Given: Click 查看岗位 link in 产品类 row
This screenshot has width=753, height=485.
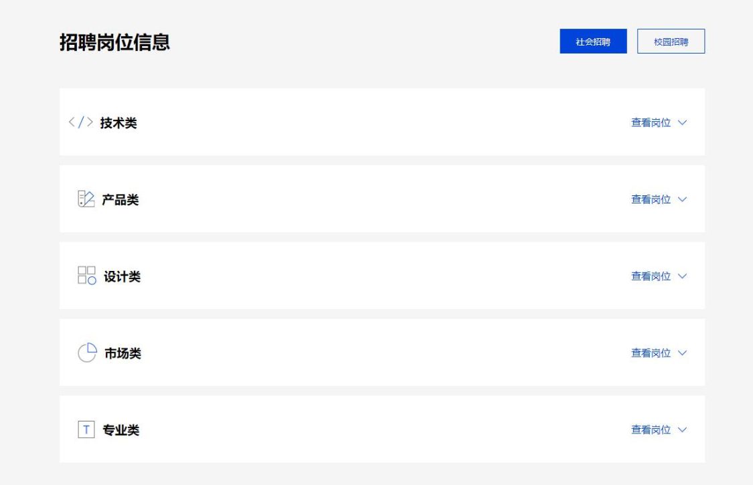Looking at the screenshot, I should (x=651, y=199).
